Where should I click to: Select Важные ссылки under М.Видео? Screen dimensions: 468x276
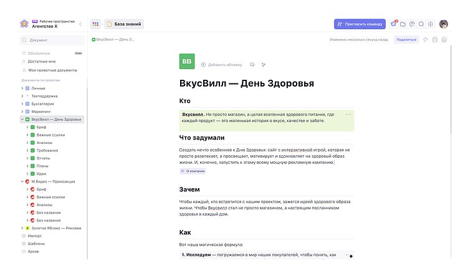pyautogui.click(x=50, y=197)
